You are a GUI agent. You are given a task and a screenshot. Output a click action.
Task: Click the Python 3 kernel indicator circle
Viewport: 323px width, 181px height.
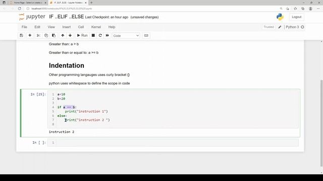tap(302, 27)
